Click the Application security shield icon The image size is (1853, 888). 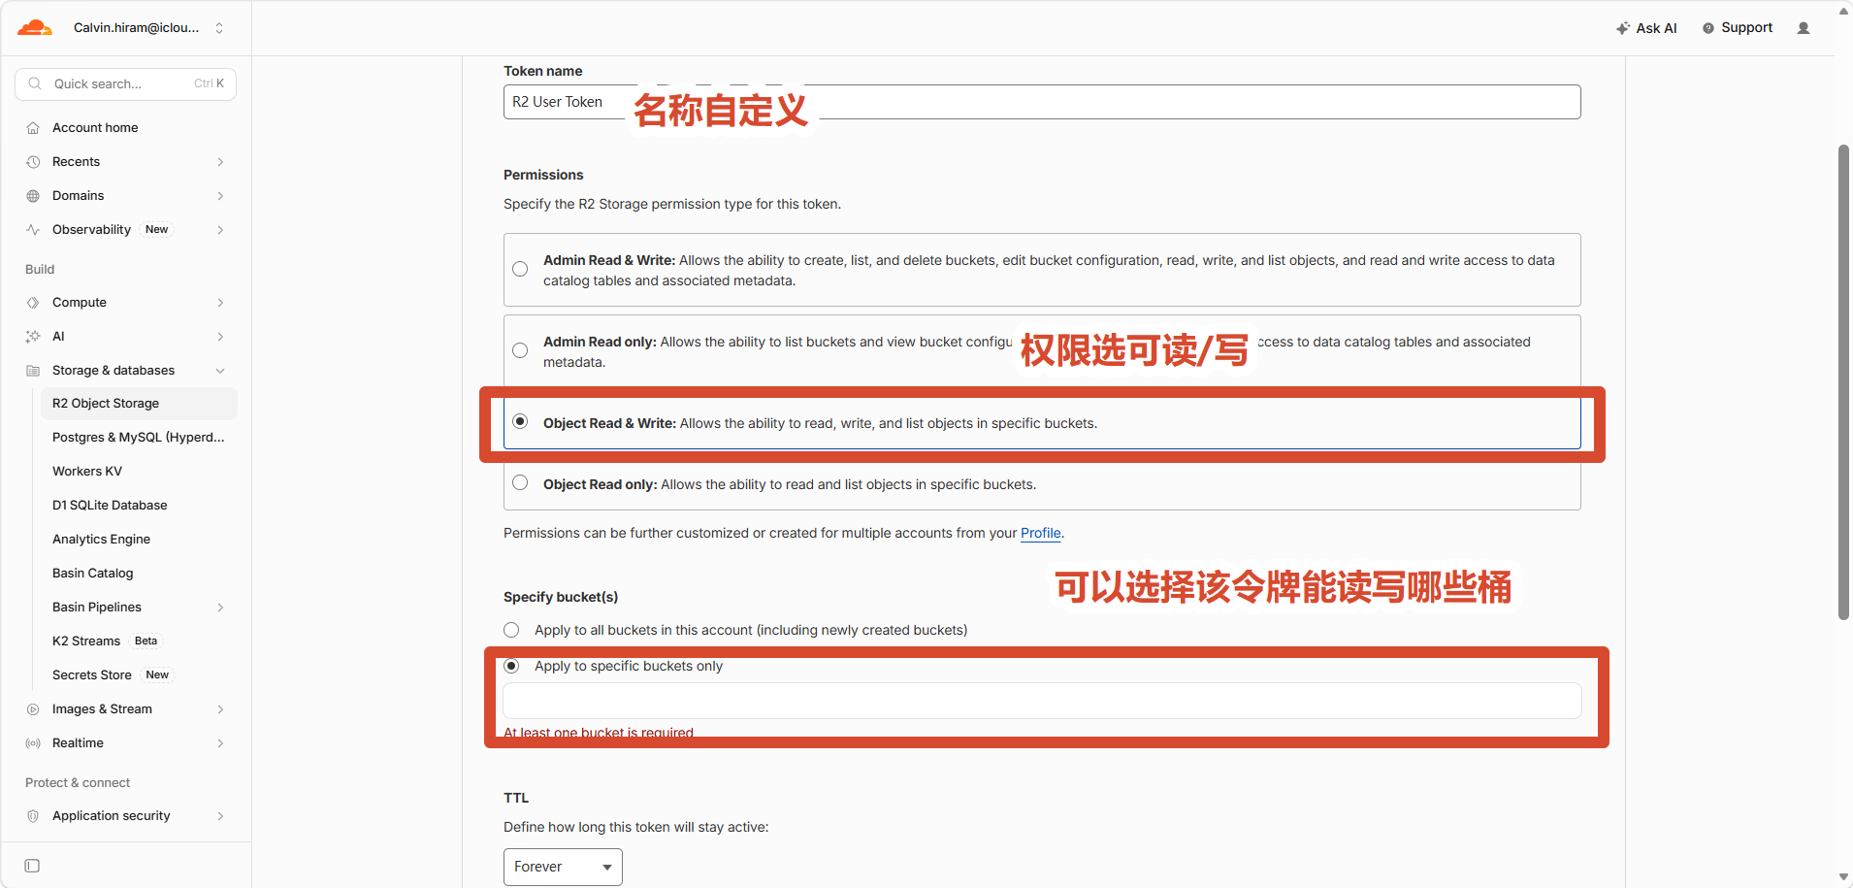point(33,816)
